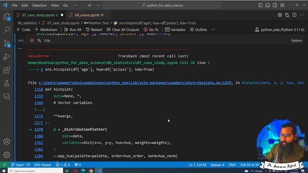
Task: Expand more menu bar items ellipsis
Action: (x=75, y=5)
